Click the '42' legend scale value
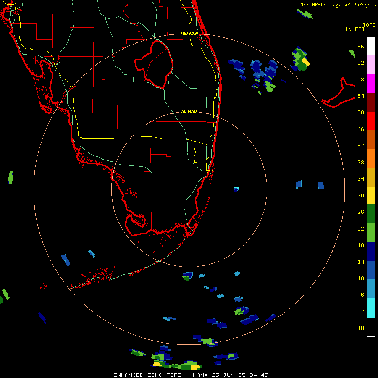Screen dimensions: 378x378 [x=361, y=146]
